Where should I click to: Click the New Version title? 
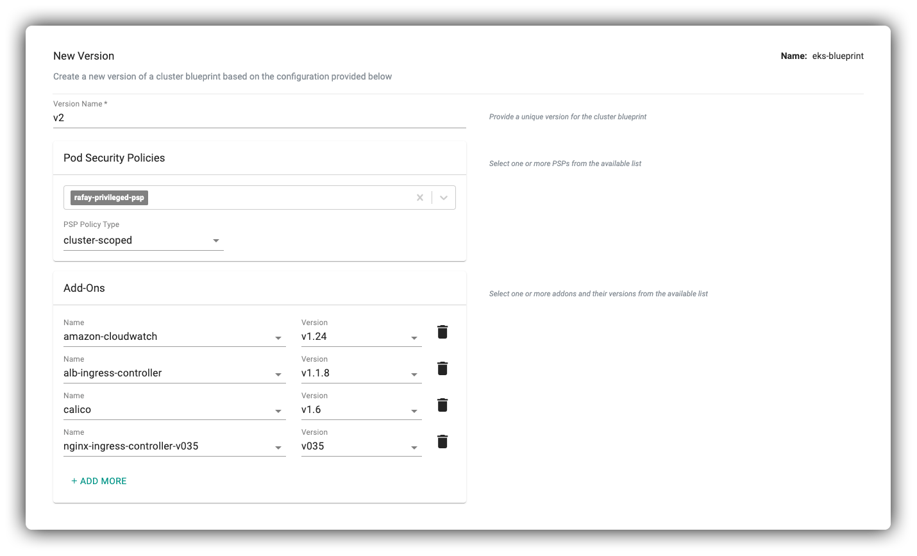[83, 56]
